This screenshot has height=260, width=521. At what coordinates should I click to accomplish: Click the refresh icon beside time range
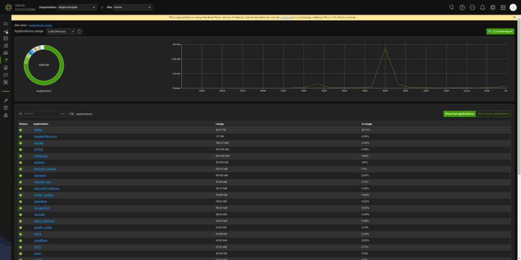click(x=80, y=31)
